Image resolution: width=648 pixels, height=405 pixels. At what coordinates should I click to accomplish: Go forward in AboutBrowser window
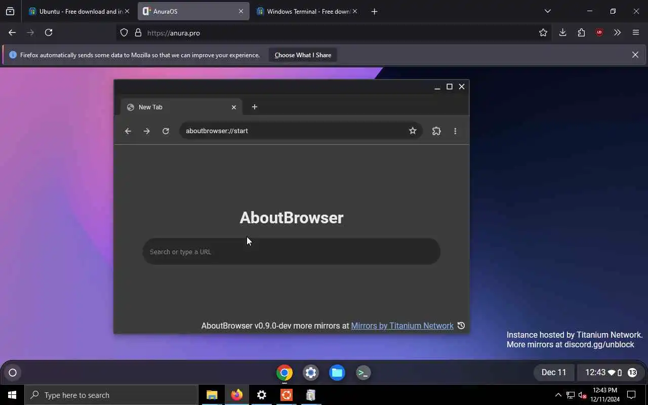coord(147,131)
